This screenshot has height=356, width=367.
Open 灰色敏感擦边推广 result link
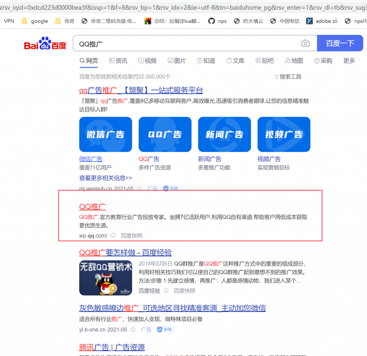[x=172, y=308]
